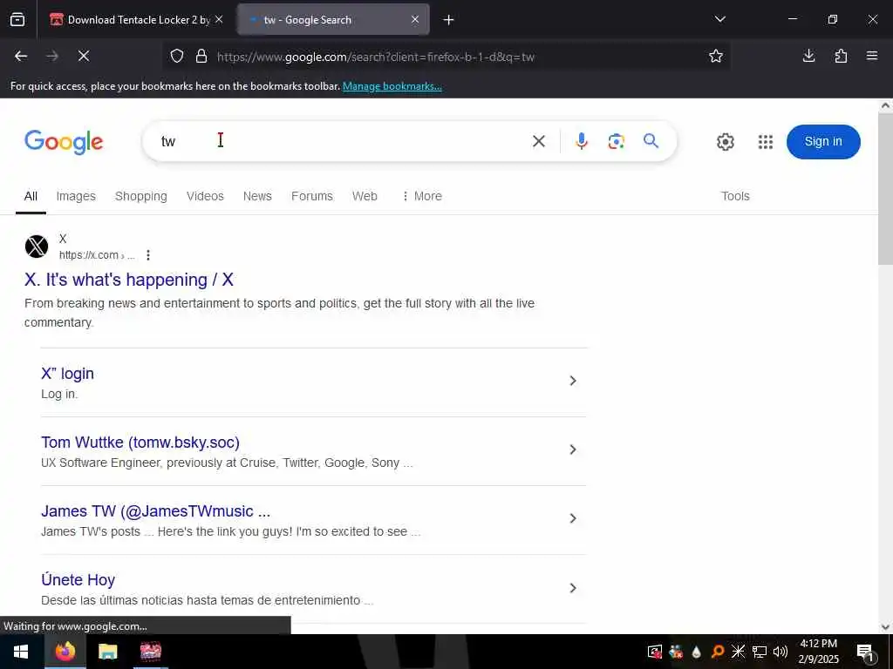Select the News results tab
This screenshot has height=669, width=893.
click(257, 196)
